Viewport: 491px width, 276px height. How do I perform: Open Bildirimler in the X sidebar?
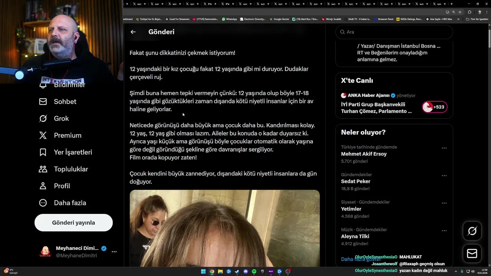coord(69,85)
